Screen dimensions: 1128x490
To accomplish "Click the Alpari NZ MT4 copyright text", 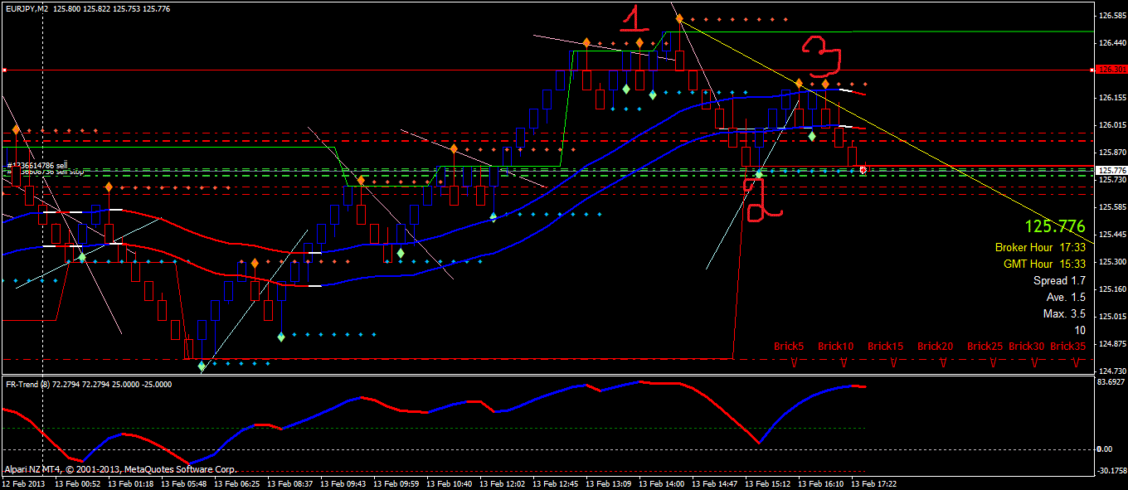I will tap(120, 468).
